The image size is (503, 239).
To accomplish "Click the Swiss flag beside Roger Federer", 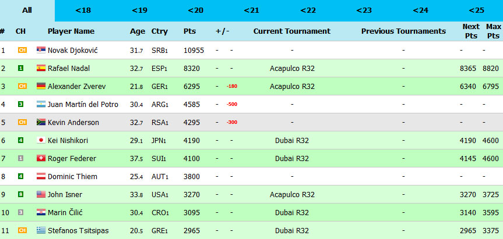I will point(41,159).
